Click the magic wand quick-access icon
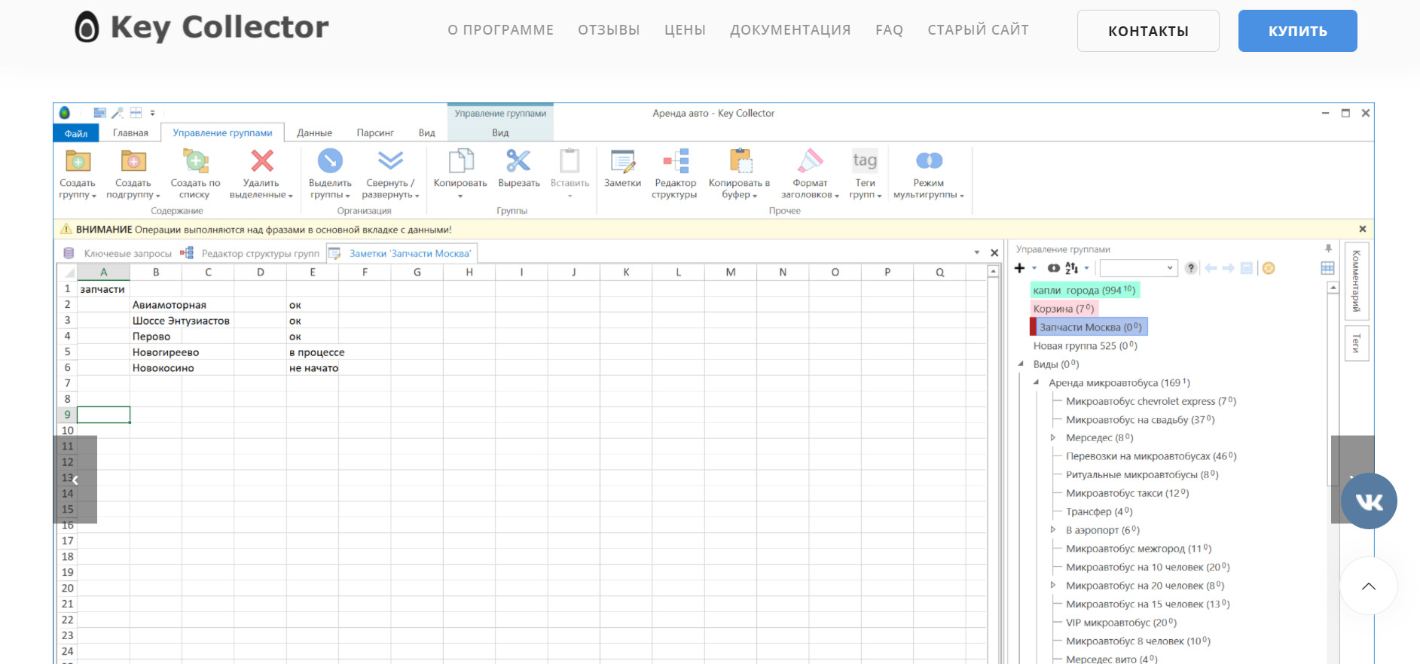Screen dimensions: 1420x664 pyautogui.click(x=118, y=113)
